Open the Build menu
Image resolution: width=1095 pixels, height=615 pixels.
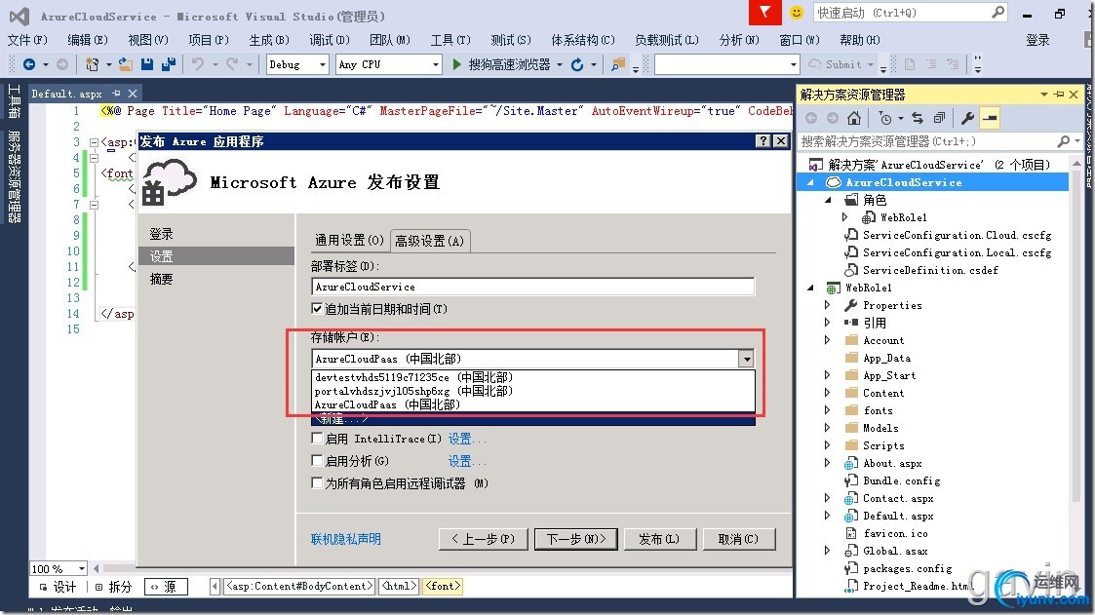click(269, 40)
